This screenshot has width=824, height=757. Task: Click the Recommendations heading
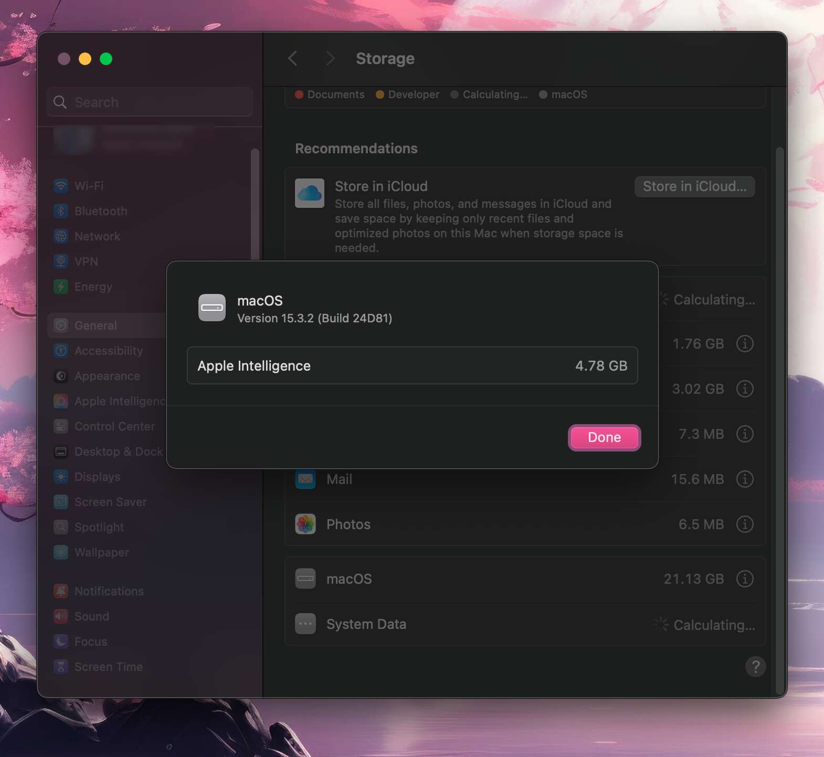[x=356, y=149]
